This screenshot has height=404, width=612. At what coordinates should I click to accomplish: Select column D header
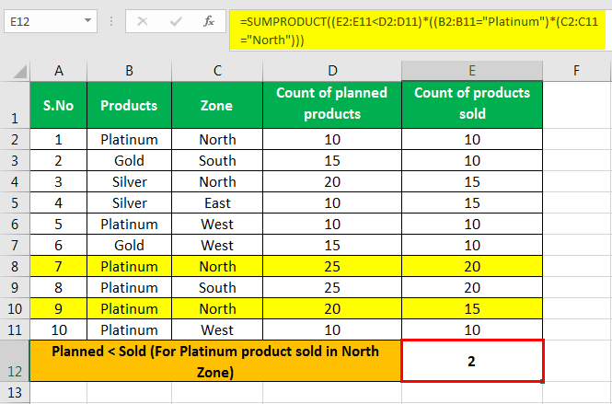[x=332, y=71]
